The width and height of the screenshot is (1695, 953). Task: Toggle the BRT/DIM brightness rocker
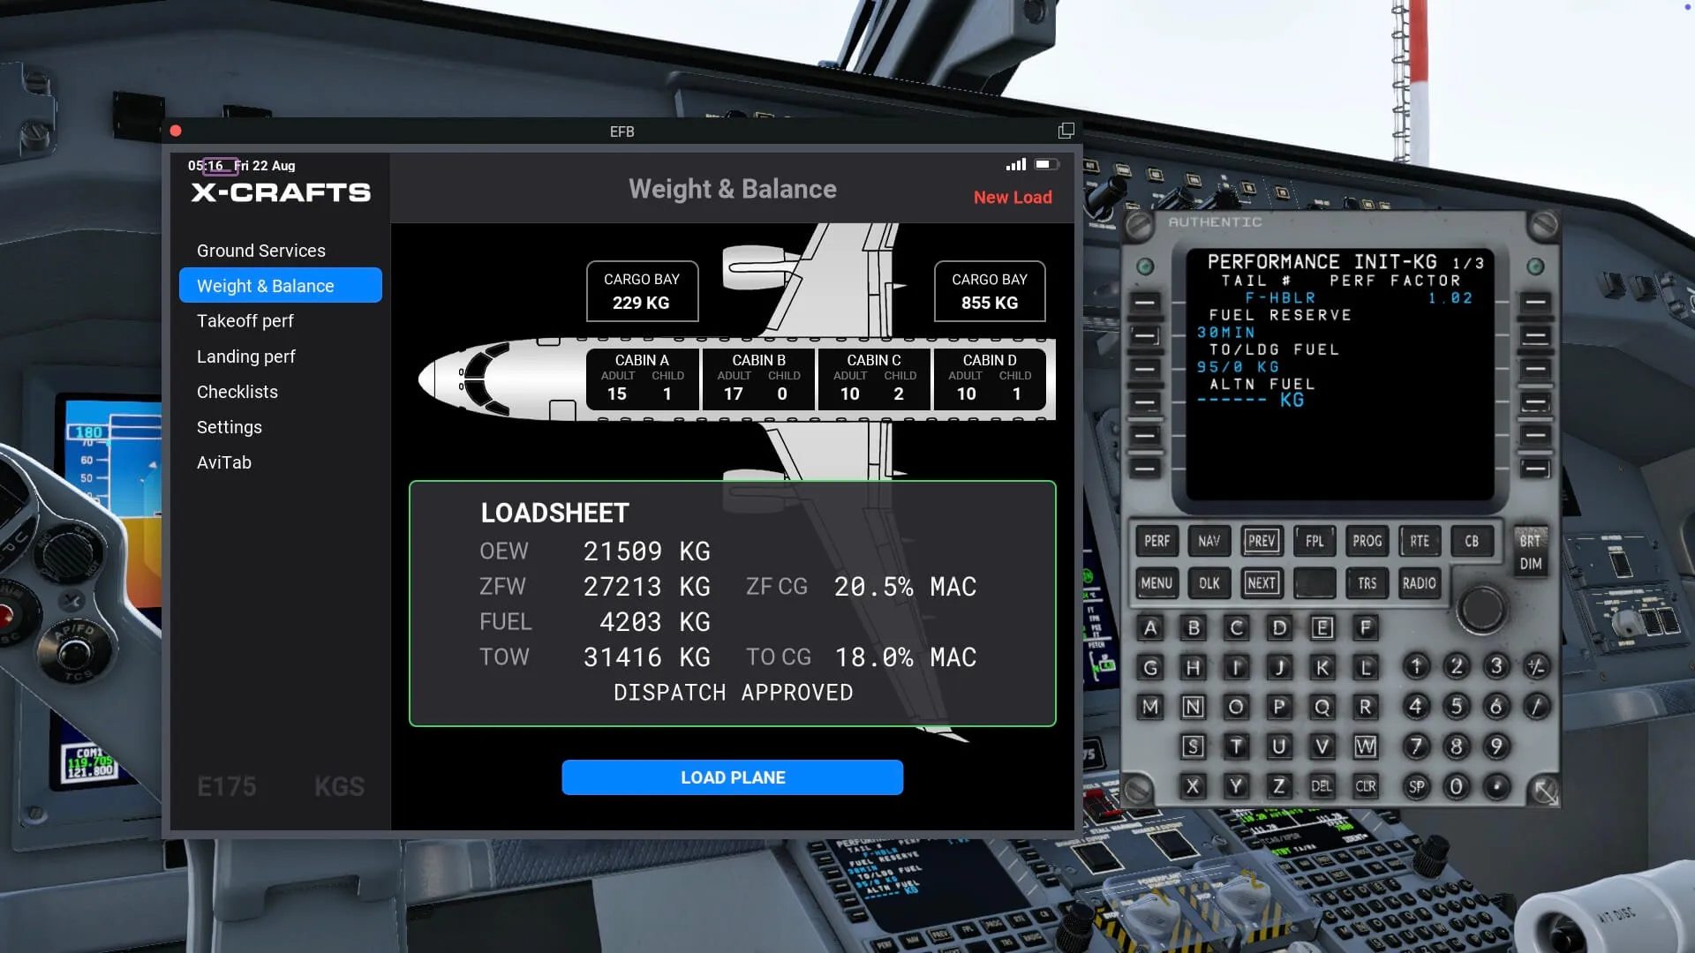[1530, 552]
